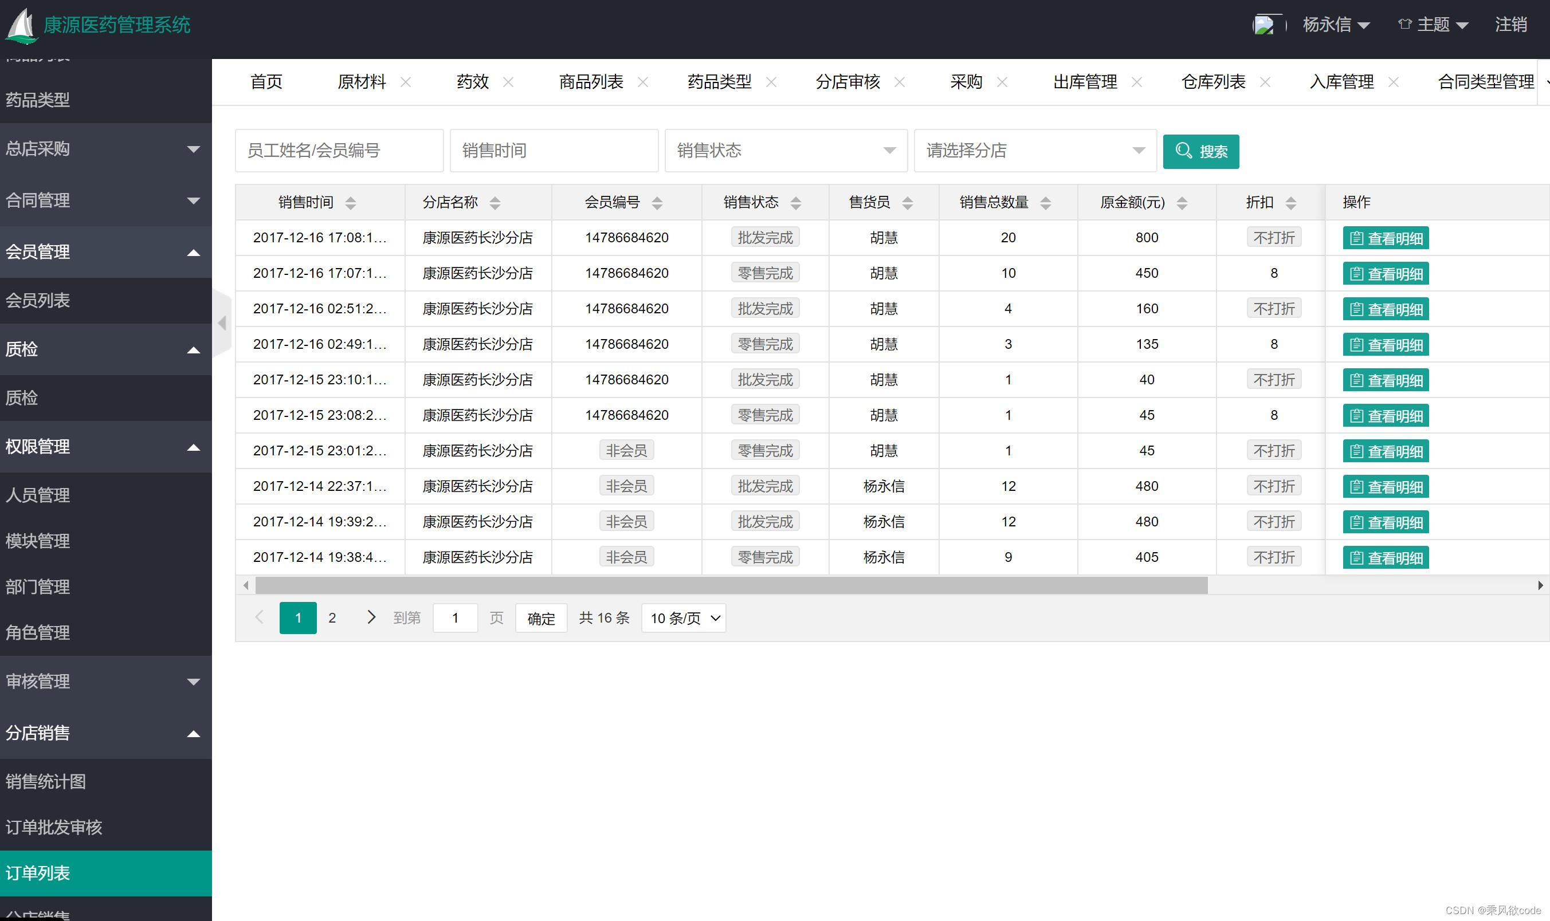Click the search magnifier button
Screen dimensions: 1550x921
click(x=1200, y=151)
